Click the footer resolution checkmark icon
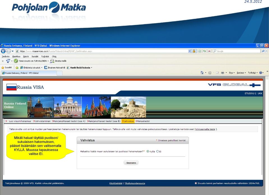 (x=196, y=183)
